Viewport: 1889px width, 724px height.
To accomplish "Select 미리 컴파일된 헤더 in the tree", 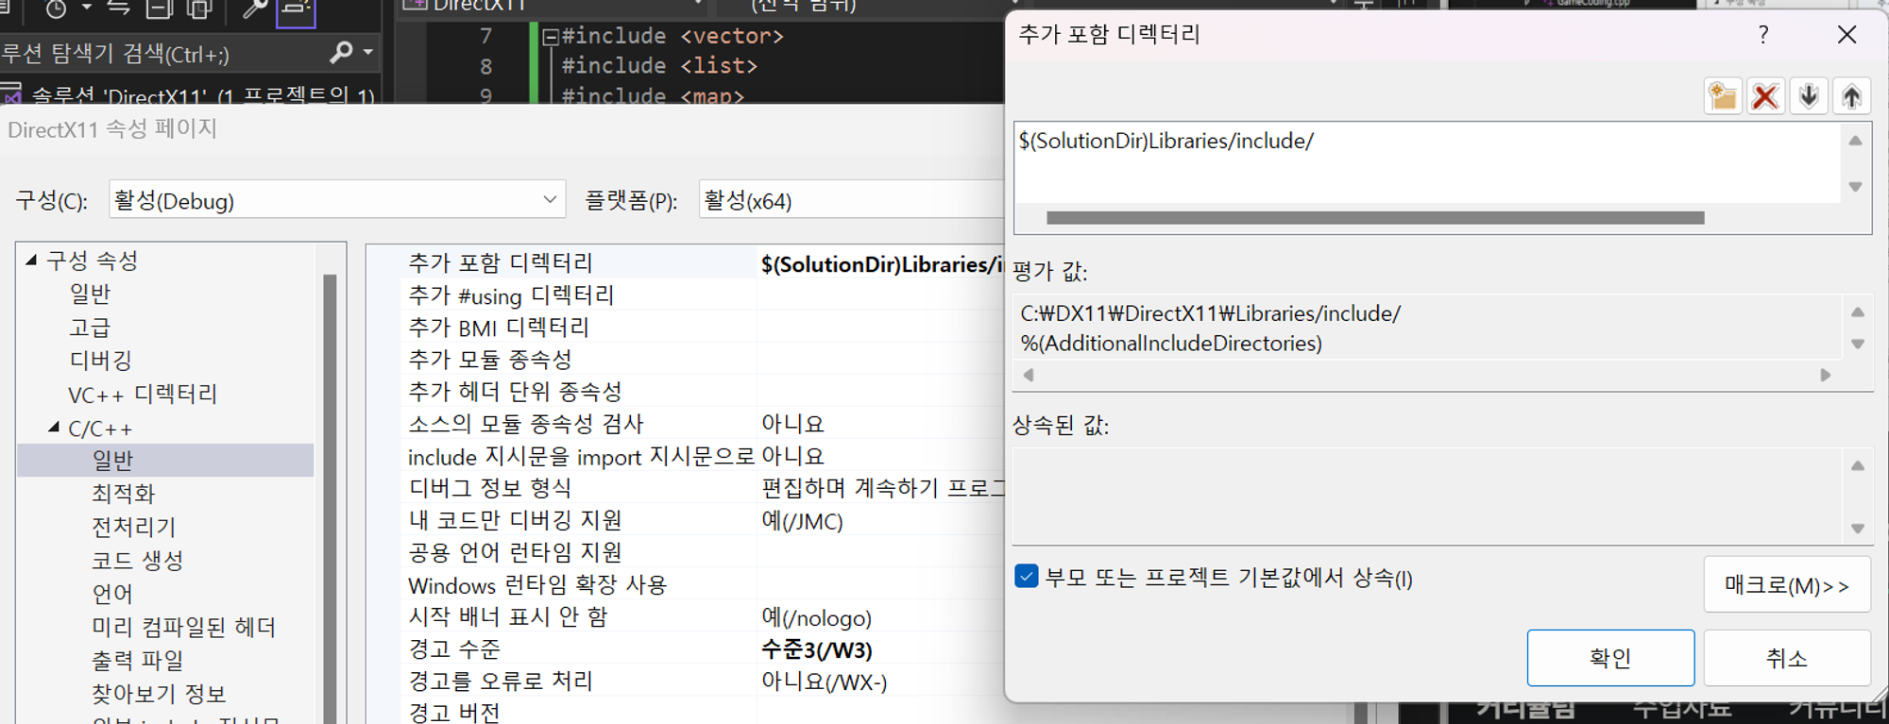I will tap(183, 627).
